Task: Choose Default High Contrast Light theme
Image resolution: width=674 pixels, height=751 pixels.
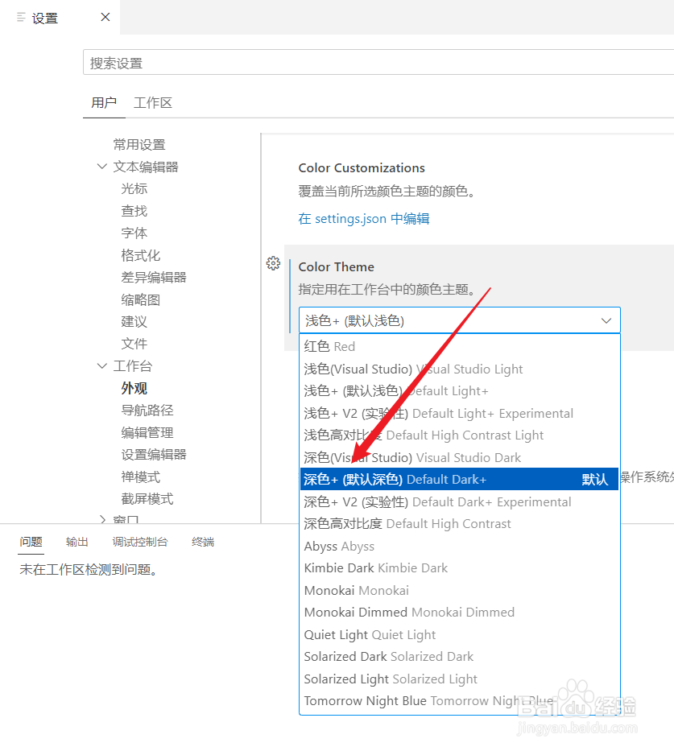Action: 459,435
